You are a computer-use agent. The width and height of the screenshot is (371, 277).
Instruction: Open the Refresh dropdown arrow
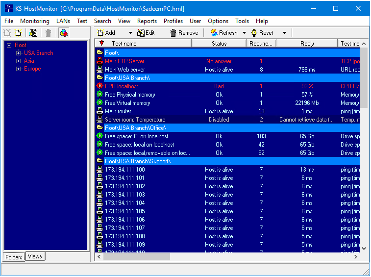click(243, 33)
